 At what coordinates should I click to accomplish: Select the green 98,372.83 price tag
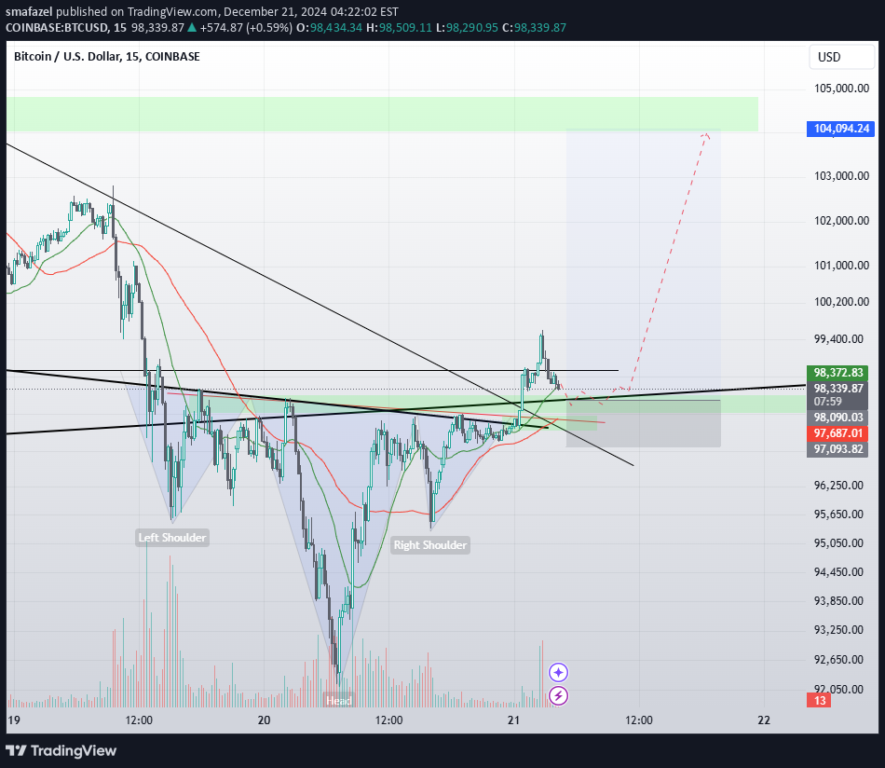[x=837, y=373]
